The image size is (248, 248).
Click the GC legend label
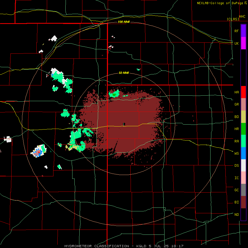click(236, 190)
